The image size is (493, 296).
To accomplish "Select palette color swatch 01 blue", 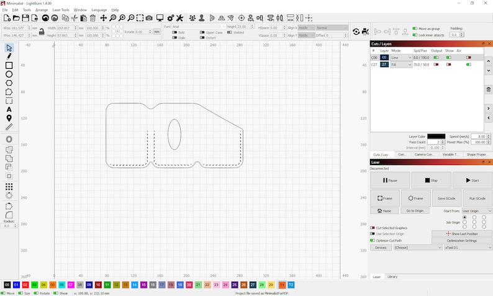I will point(16,285).
